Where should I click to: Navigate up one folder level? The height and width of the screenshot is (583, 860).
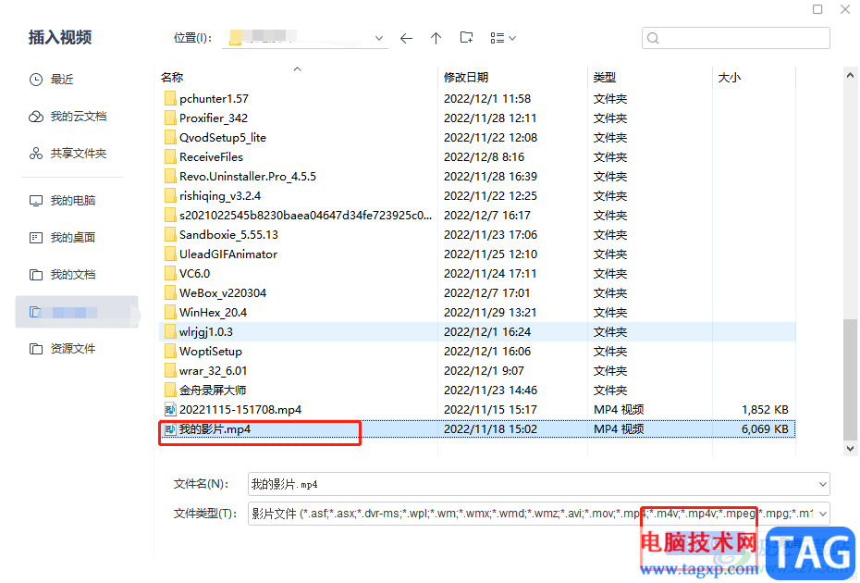436,39
